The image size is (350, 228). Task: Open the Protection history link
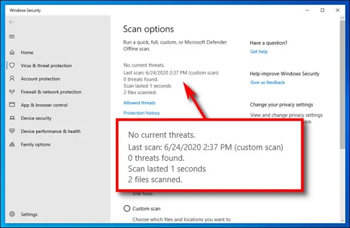(142, 113)
